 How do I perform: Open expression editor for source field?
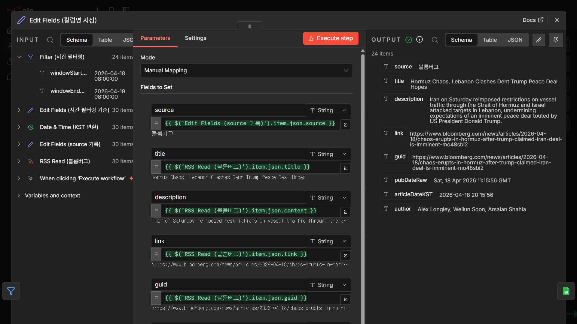tap(346, 125)
